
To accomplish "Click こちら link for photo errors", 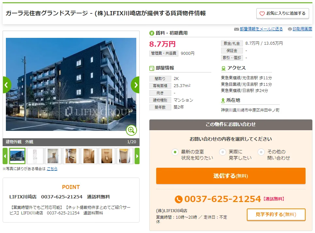I will pos(52,169).
